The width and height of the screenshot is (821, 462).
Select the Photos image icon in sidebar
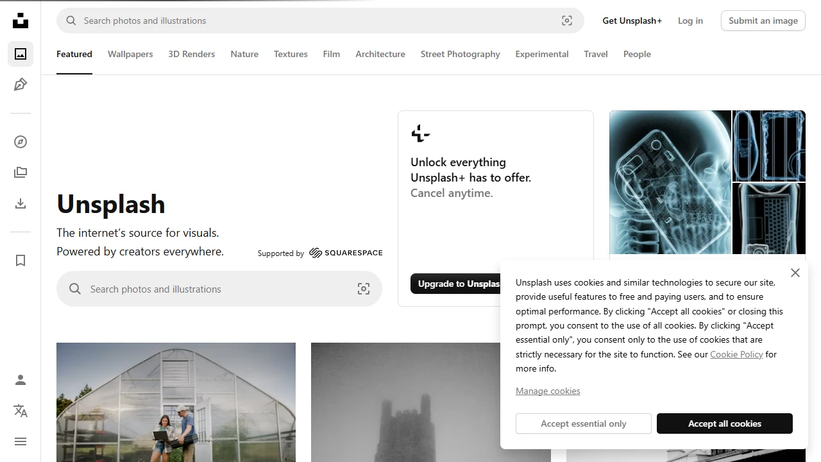20,54
